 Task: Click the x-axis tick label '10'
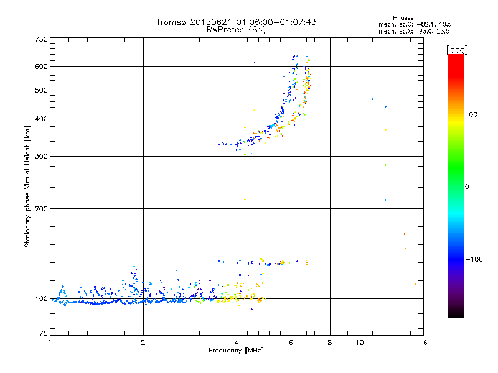click(360, 343)
